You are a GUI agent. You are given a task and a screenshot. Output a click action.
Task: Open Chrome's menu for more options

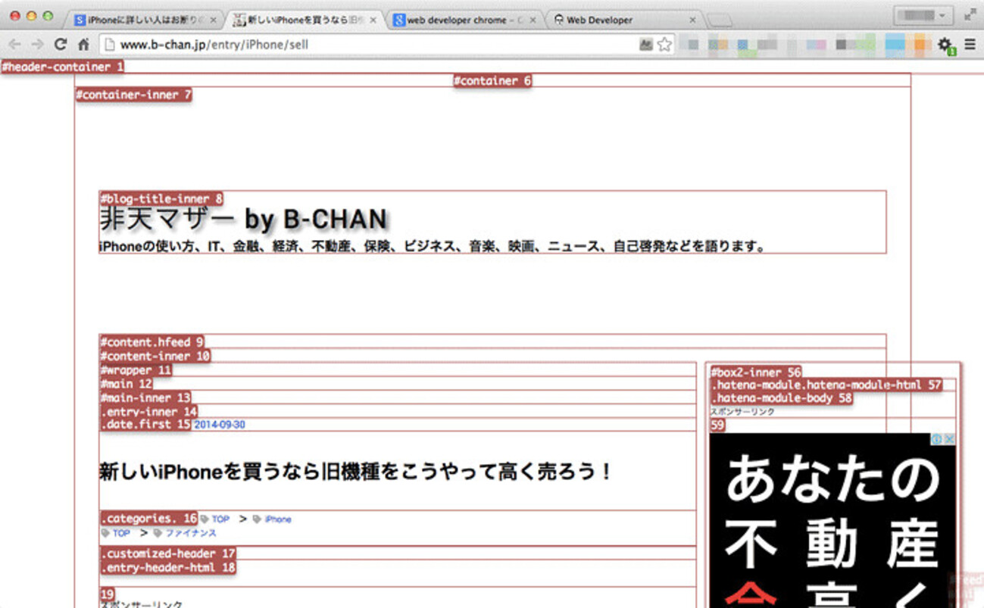970,44
